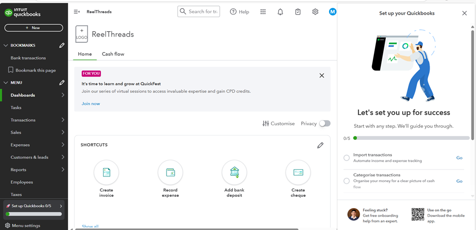This screenshot has height=230, width=476.
Task: Click the Record expense shortcut icon
Action: [170, 172]
